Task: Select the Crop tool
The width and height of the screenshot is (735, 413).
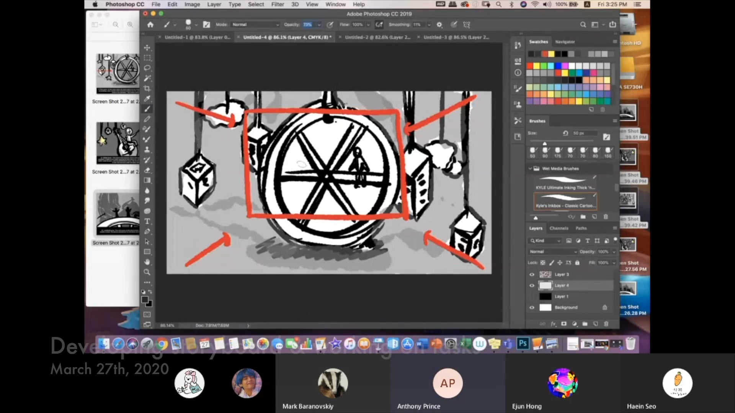Action: click(x=147, y=88)
